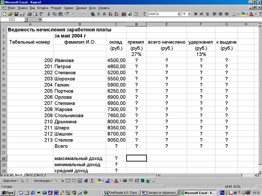Open the Name Box dropdown arrow
The height and width of the screenshot is (196, 262).
[x=26, y=19]
